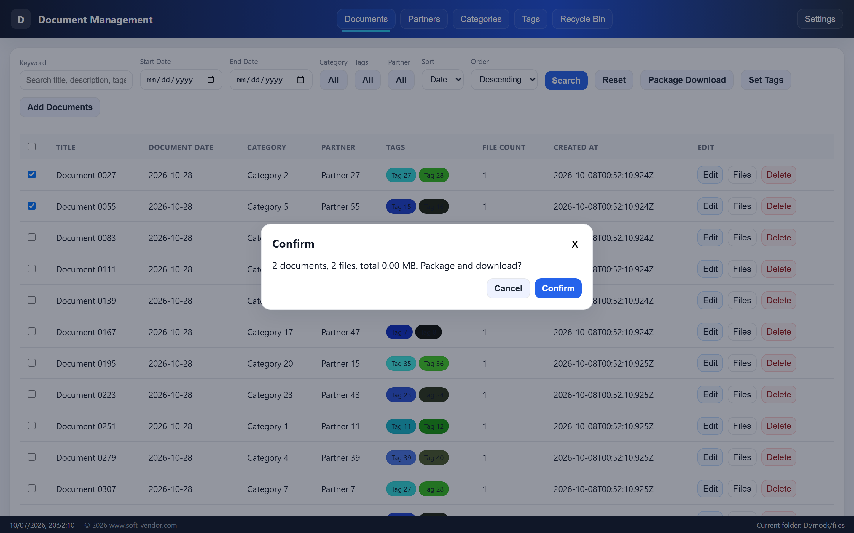Viewport: 854px width, 533px height.
Task: Click Tag 36 badge on Document 0195
Action: [434, 363]
